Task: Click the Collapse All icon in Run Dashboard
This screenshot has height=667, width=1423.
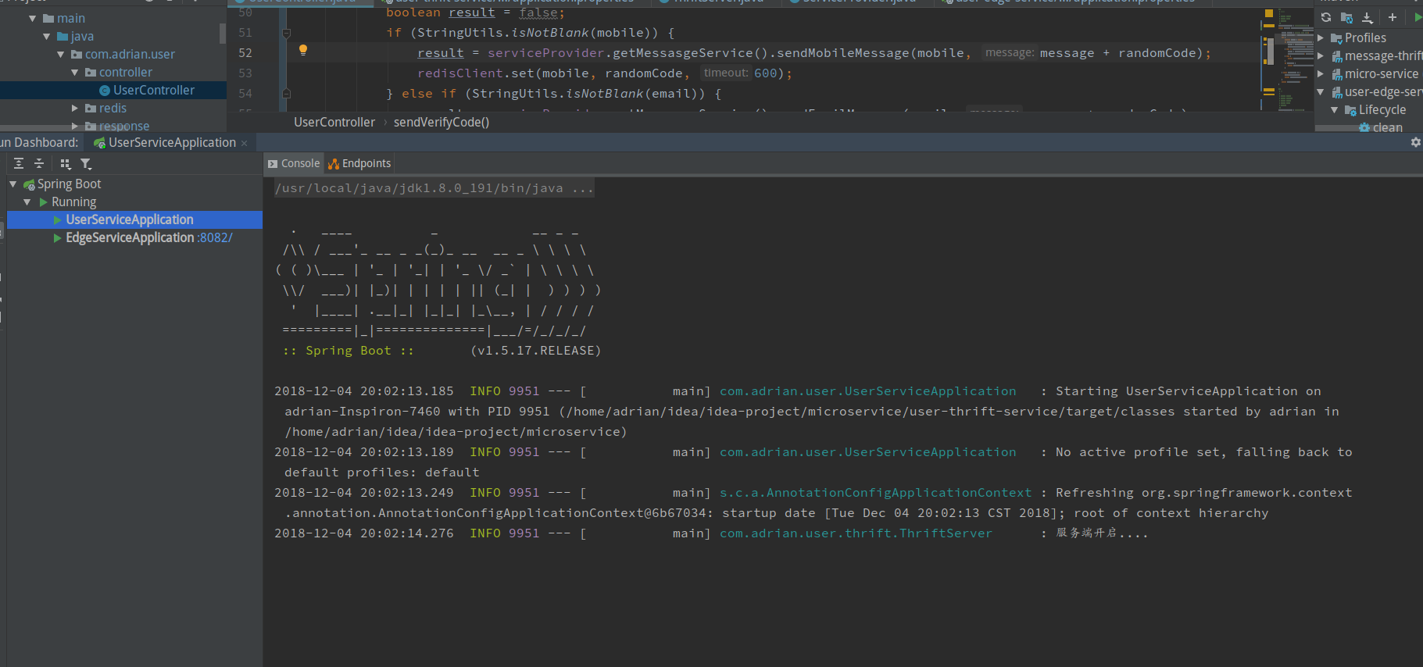Action: pyautogui.click(x=39, y=163)
